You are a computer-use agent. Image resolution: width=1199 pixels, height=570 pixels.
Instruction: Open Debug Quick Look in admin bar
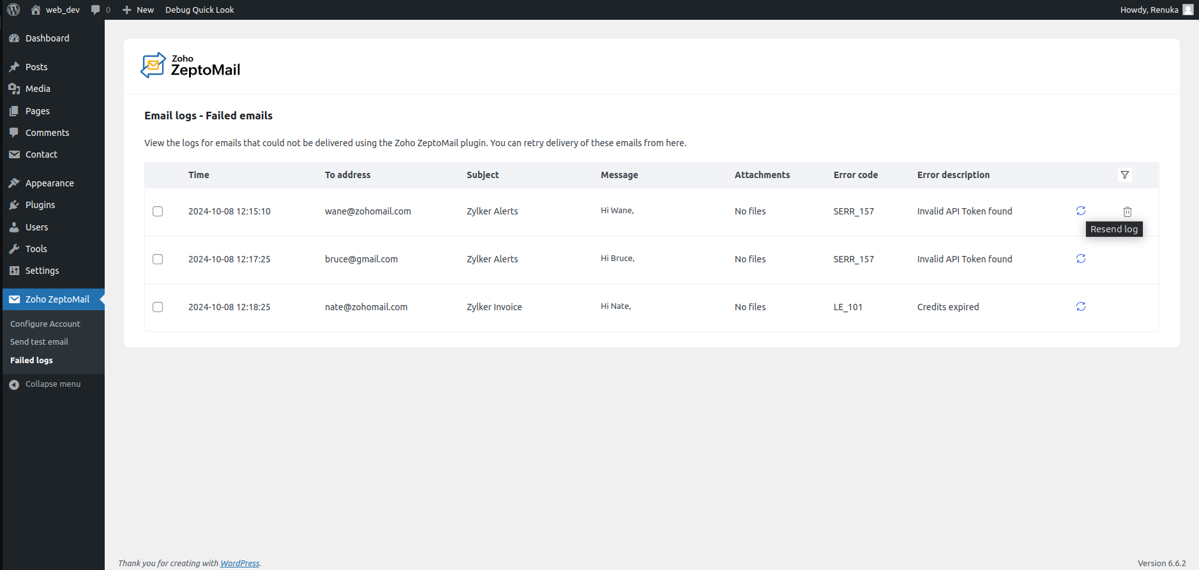(199, 10)
